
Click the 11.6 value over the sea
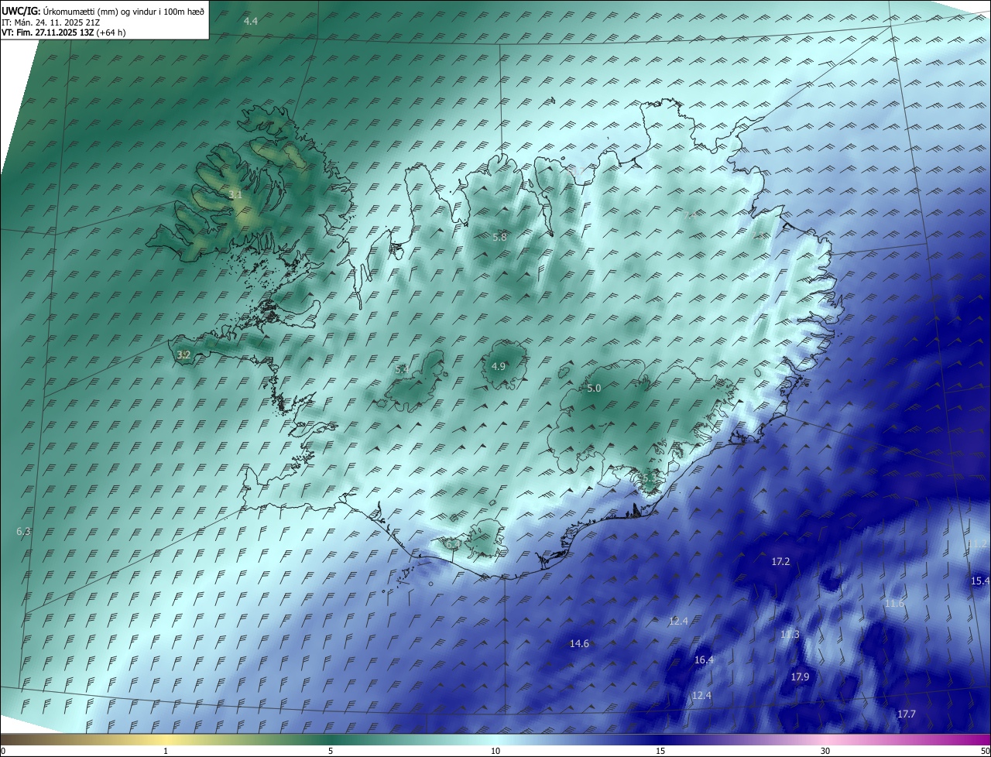[x=894, y=603]
